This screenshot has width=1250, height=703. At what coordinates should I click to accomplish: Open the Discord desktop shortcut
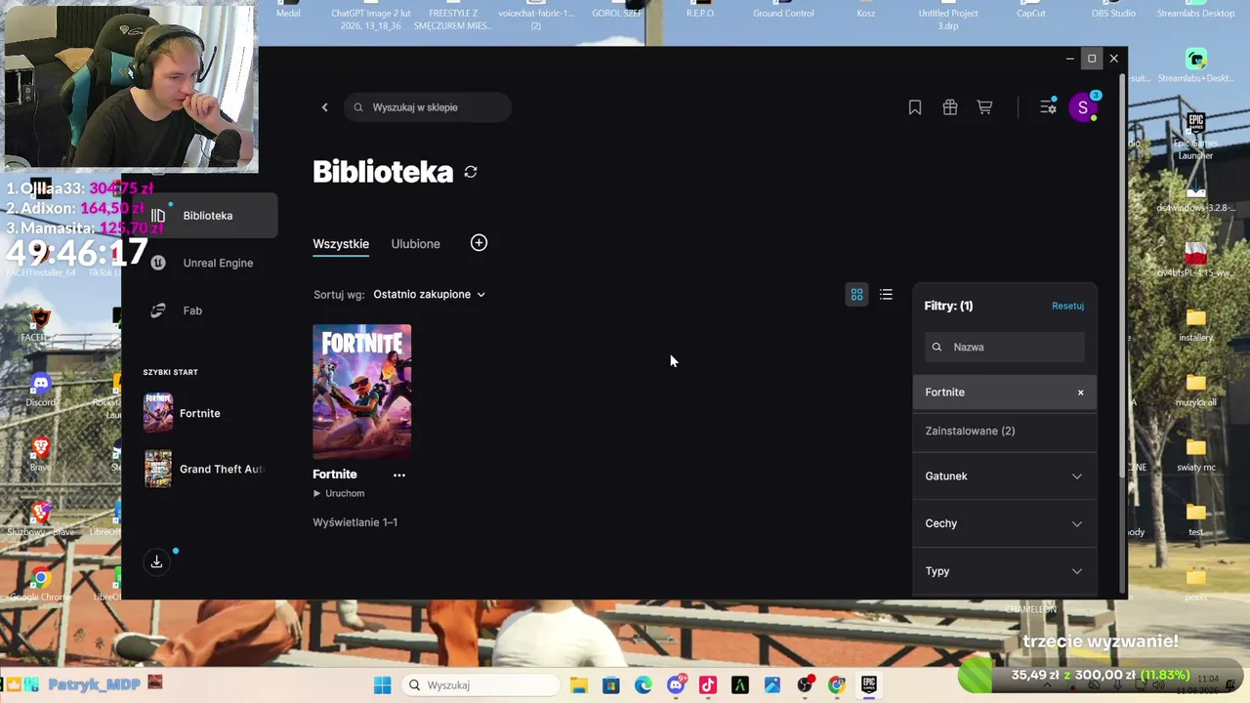[40, 389]
